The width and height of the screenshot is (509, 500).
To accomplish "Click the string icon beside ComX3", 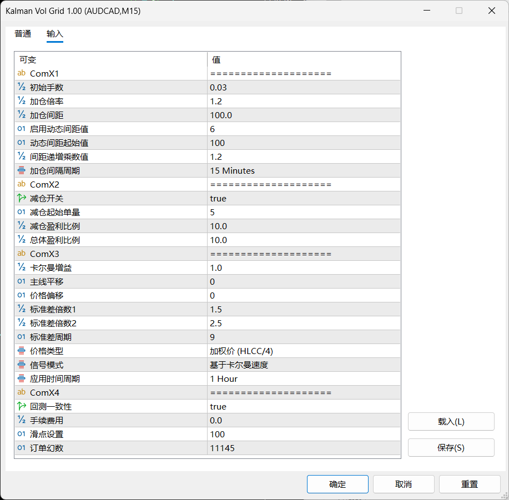I will click(22, 254).
